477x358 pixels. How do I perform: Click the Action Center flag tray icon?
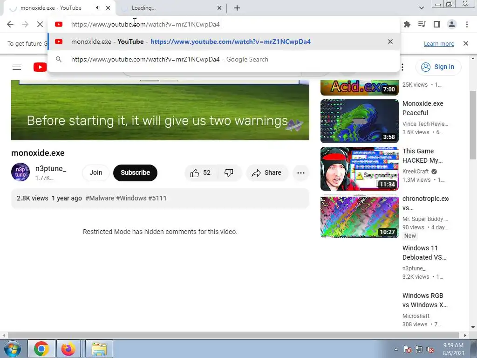[x=408, y=349]
